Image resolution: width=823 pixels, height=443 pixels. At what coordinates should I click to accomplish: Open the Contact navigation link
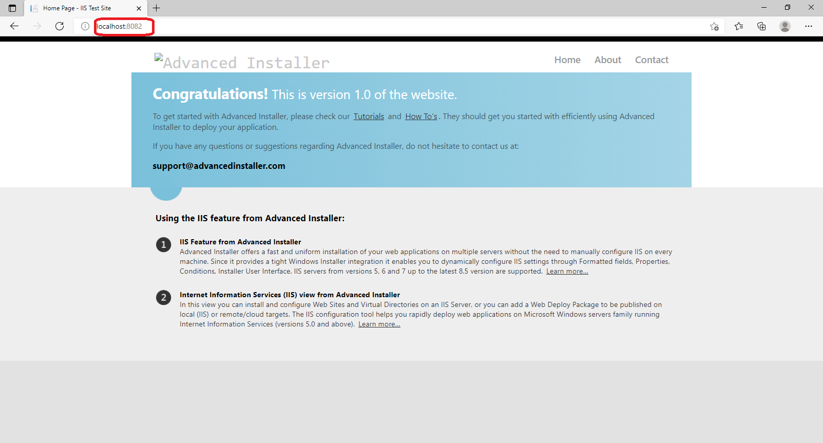(652, 60)
